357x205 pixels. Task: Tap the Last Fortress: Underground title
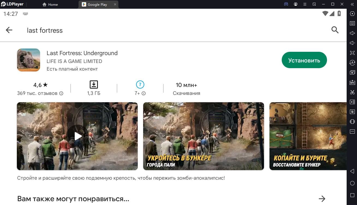82,53
